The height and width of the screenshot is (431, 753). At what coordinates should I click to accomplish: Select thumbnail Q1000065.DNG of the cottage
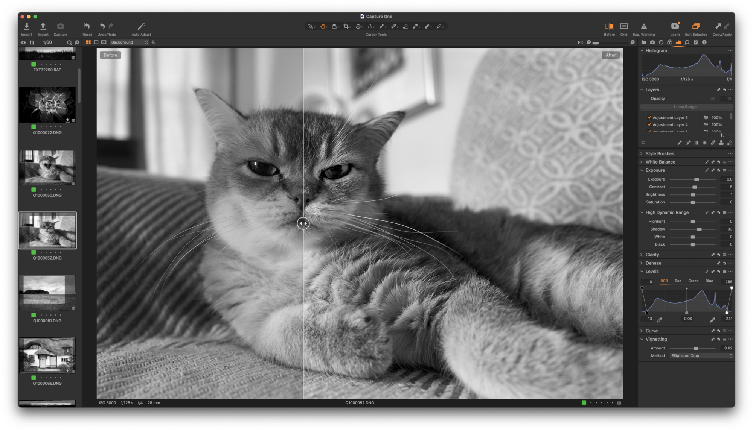coord(47,355)
